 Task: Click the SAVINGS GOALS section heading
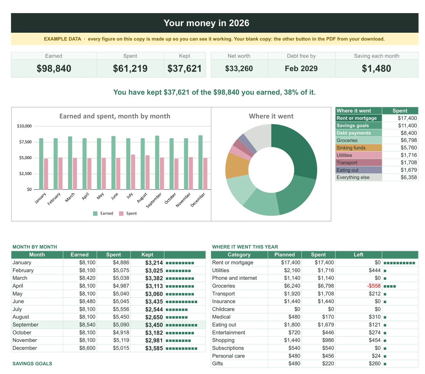pos(32,364)
